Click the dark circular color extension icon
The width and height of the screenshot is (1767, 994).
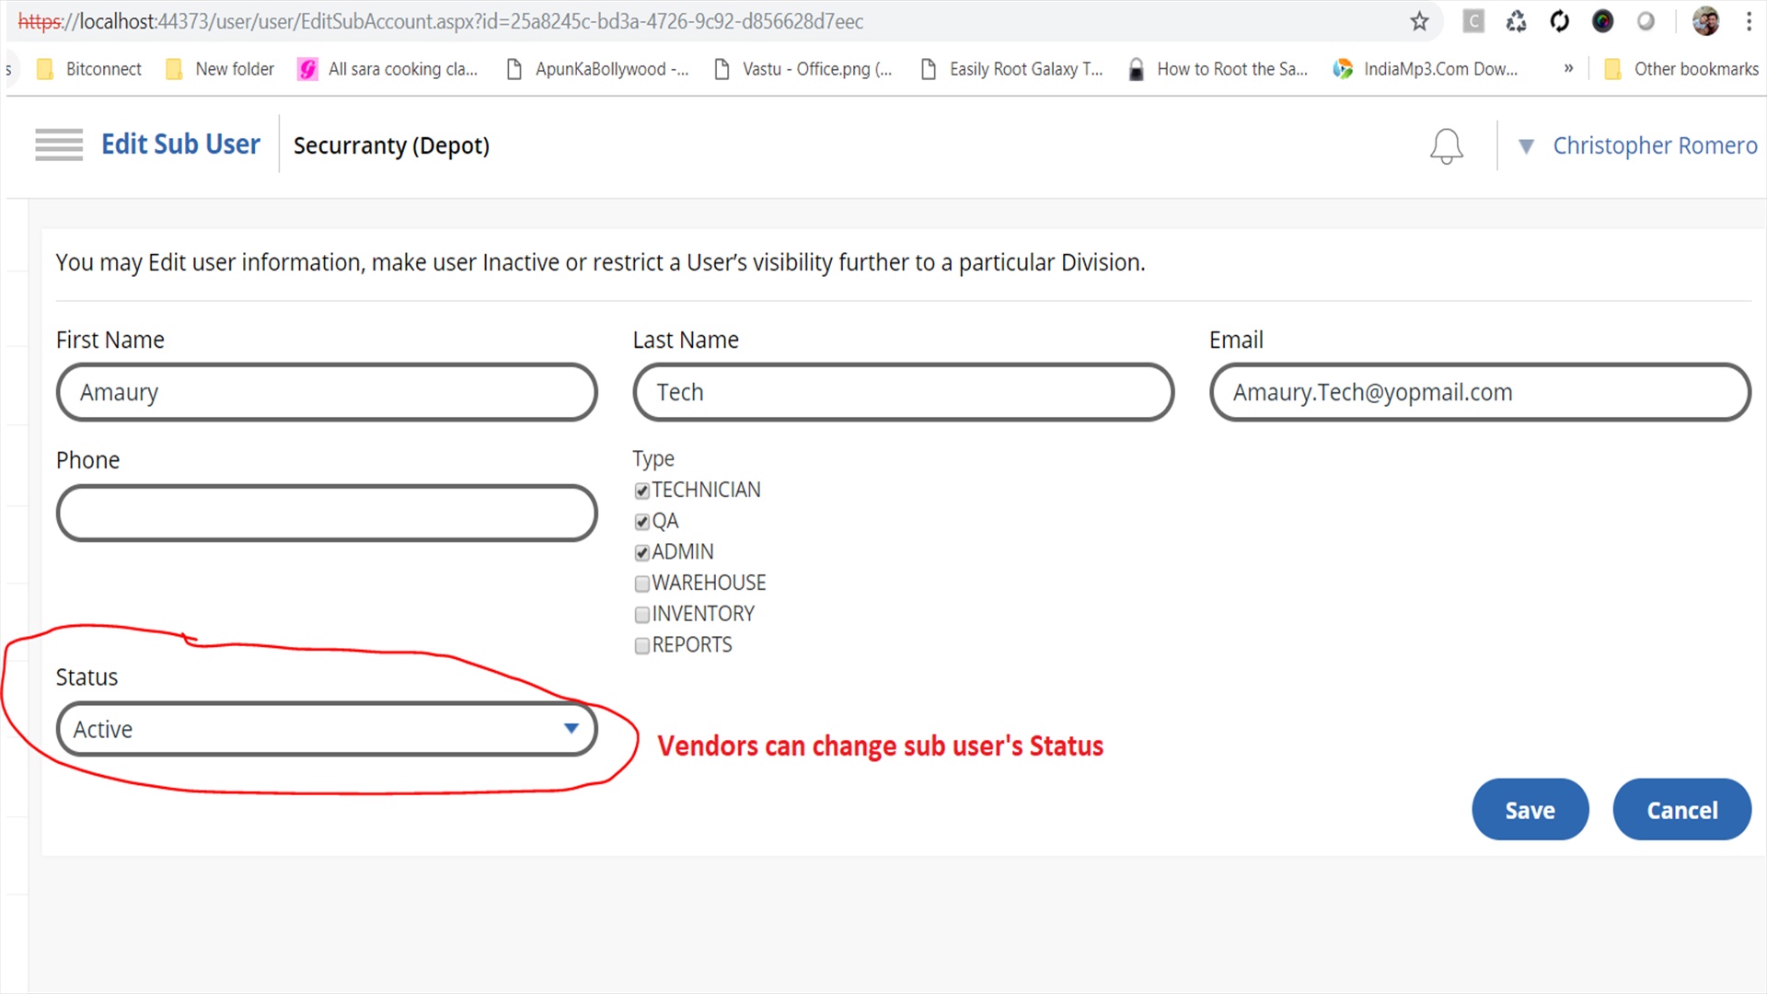(1602, 21)
